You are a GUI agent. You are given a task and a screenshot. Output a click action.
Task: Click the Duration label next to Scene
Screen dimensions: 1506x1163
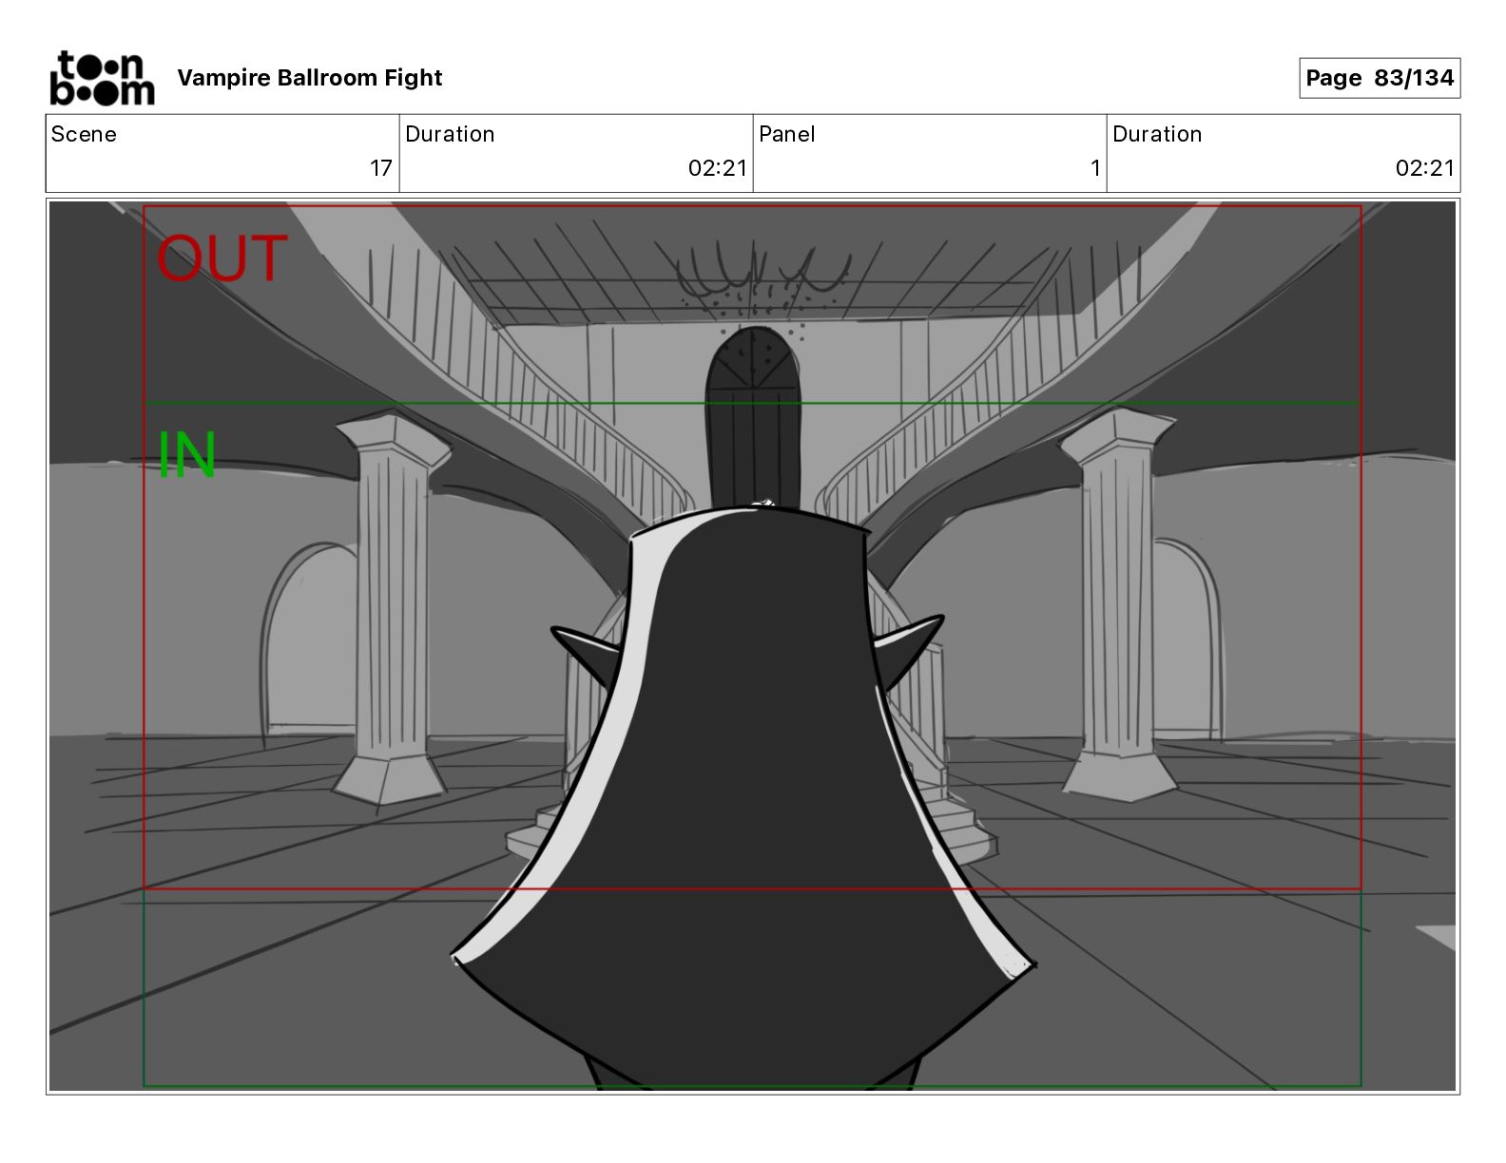[450, 134]
